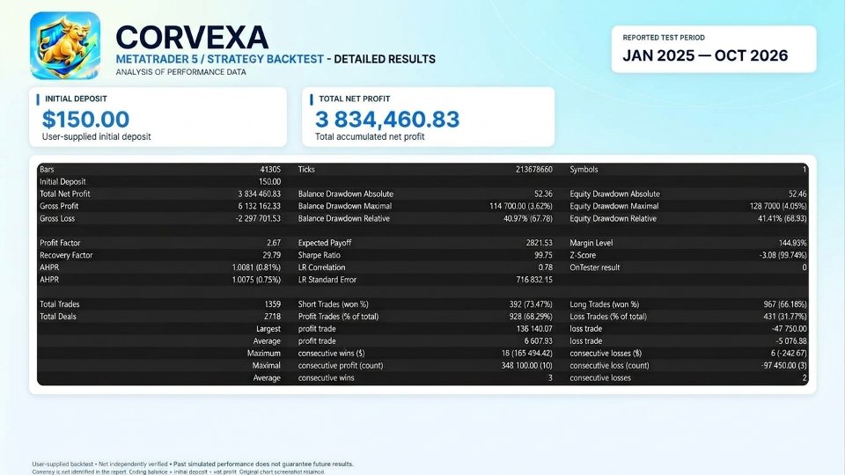Click the Corvexa golden bull logo icon

[65, 46]
